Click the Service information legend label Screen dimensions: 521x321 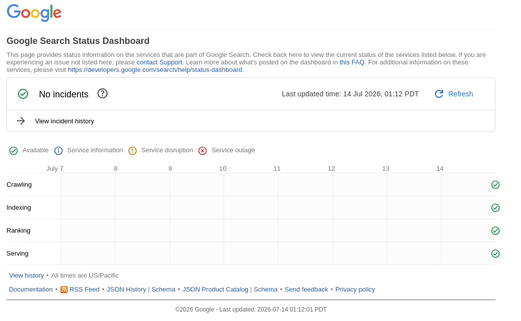click(95, 150)
